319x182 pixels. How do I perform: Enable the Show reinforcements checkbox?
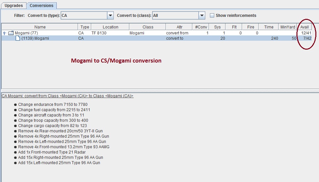[212, 16]
